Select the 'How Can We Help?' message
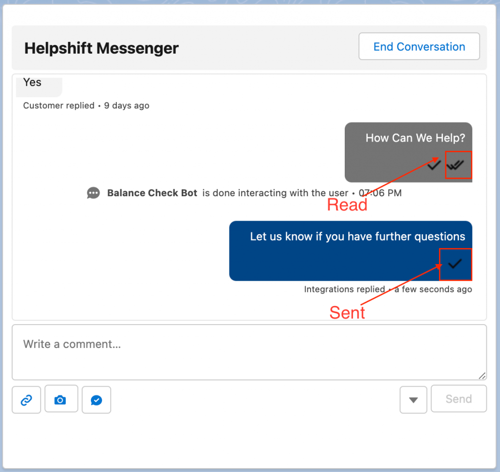Viewport: 500px width, 472px height. tap(415, 138)
